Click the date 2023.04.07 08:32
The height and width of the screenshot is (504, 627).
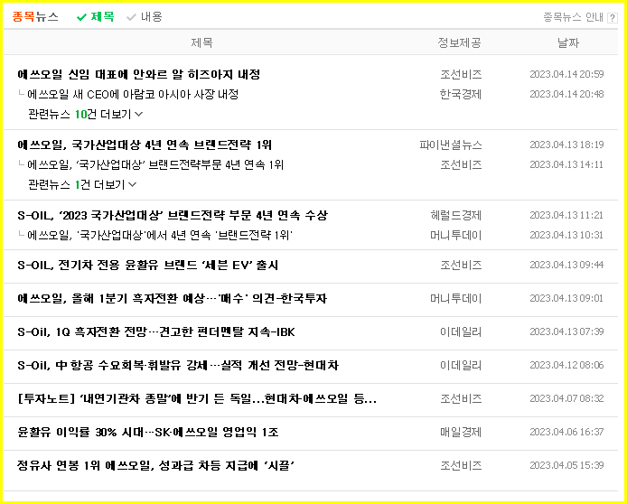(566, 398)
